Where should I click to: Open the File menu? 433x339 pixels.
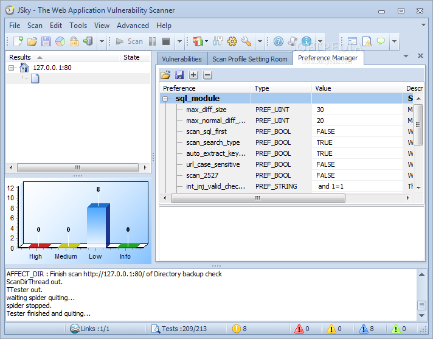pos(15,26)
